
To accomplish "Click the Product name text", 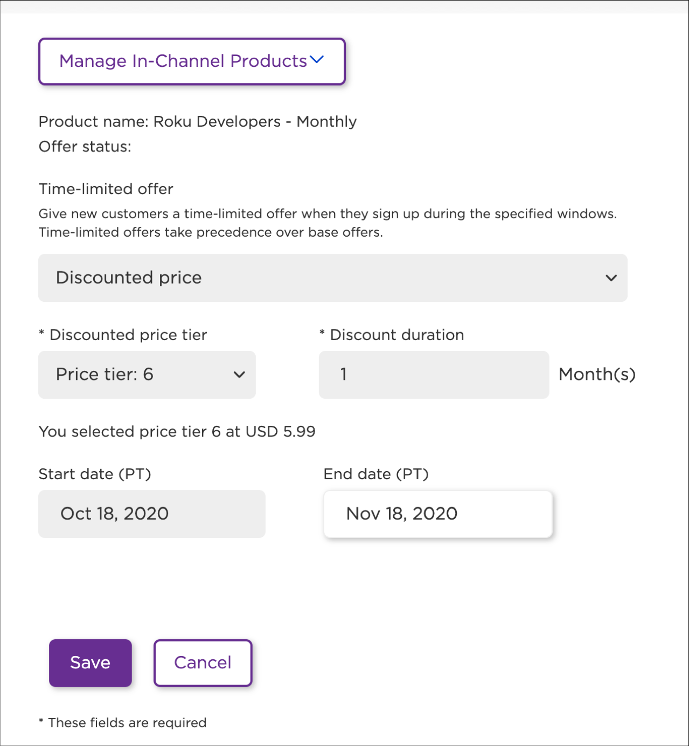I will pyautogui.click(x=197, y=122).
